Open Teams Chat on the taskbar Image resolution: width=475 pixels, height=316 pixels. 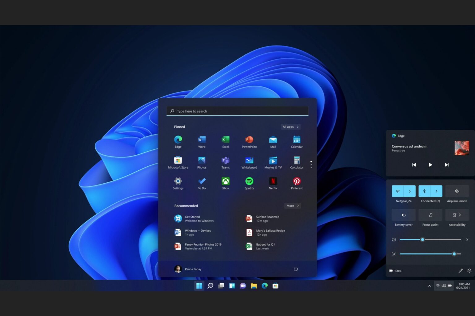pyautogui.click(x=243, y=286)
